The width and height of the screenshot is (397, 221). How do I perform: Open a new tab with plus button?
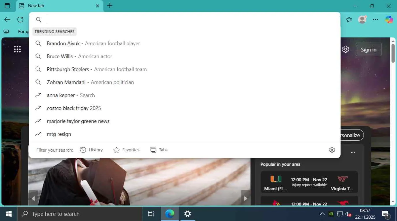(x=110, y=6)
